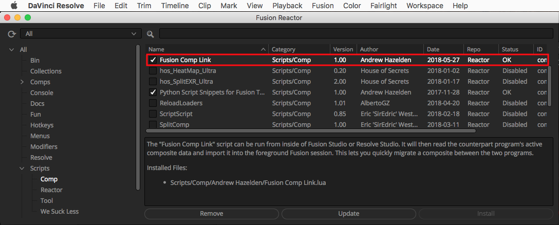
Task: Click the Remove button
Action: [x=212, y=214]
